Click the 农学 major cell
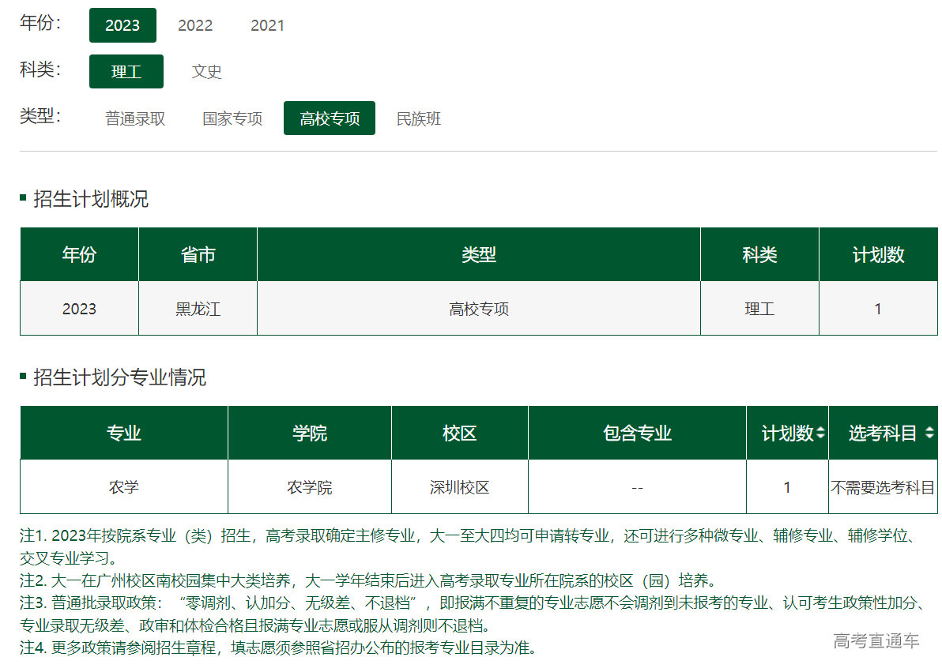The width and height of the screenshot is (942, 672). coord(123,486)
